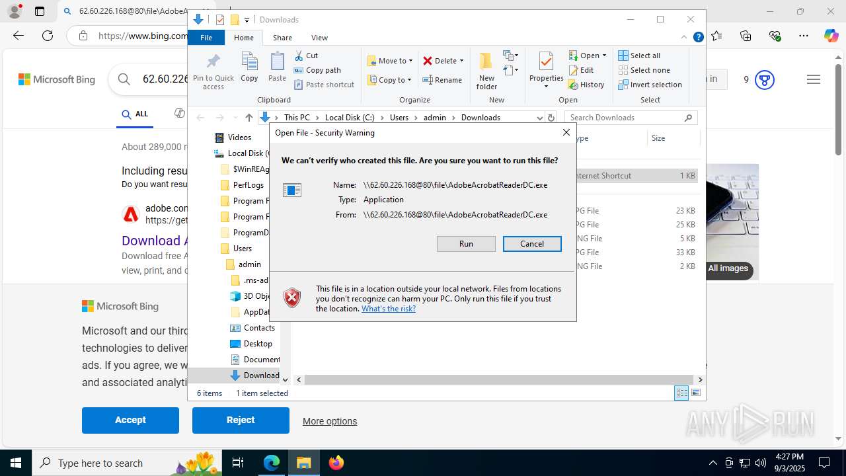Screen dimensions: 846x476
Task: Click the All images button
Action: coord(728,268)
